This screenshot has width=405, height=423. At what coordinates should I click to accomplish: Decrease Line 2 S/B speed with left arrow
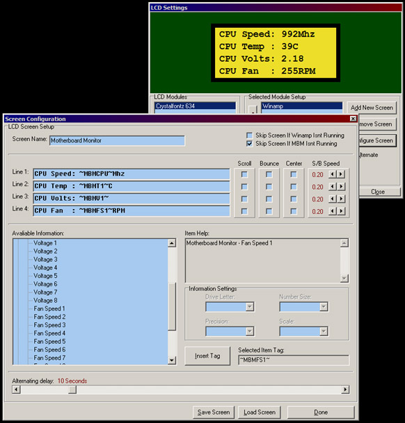tap(332, 186)
